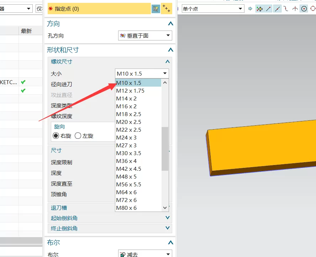This screenshot has height=257, width=316.
Task: Open the 孔方向 垂直于面 dropdown
Action: [145, 35]
